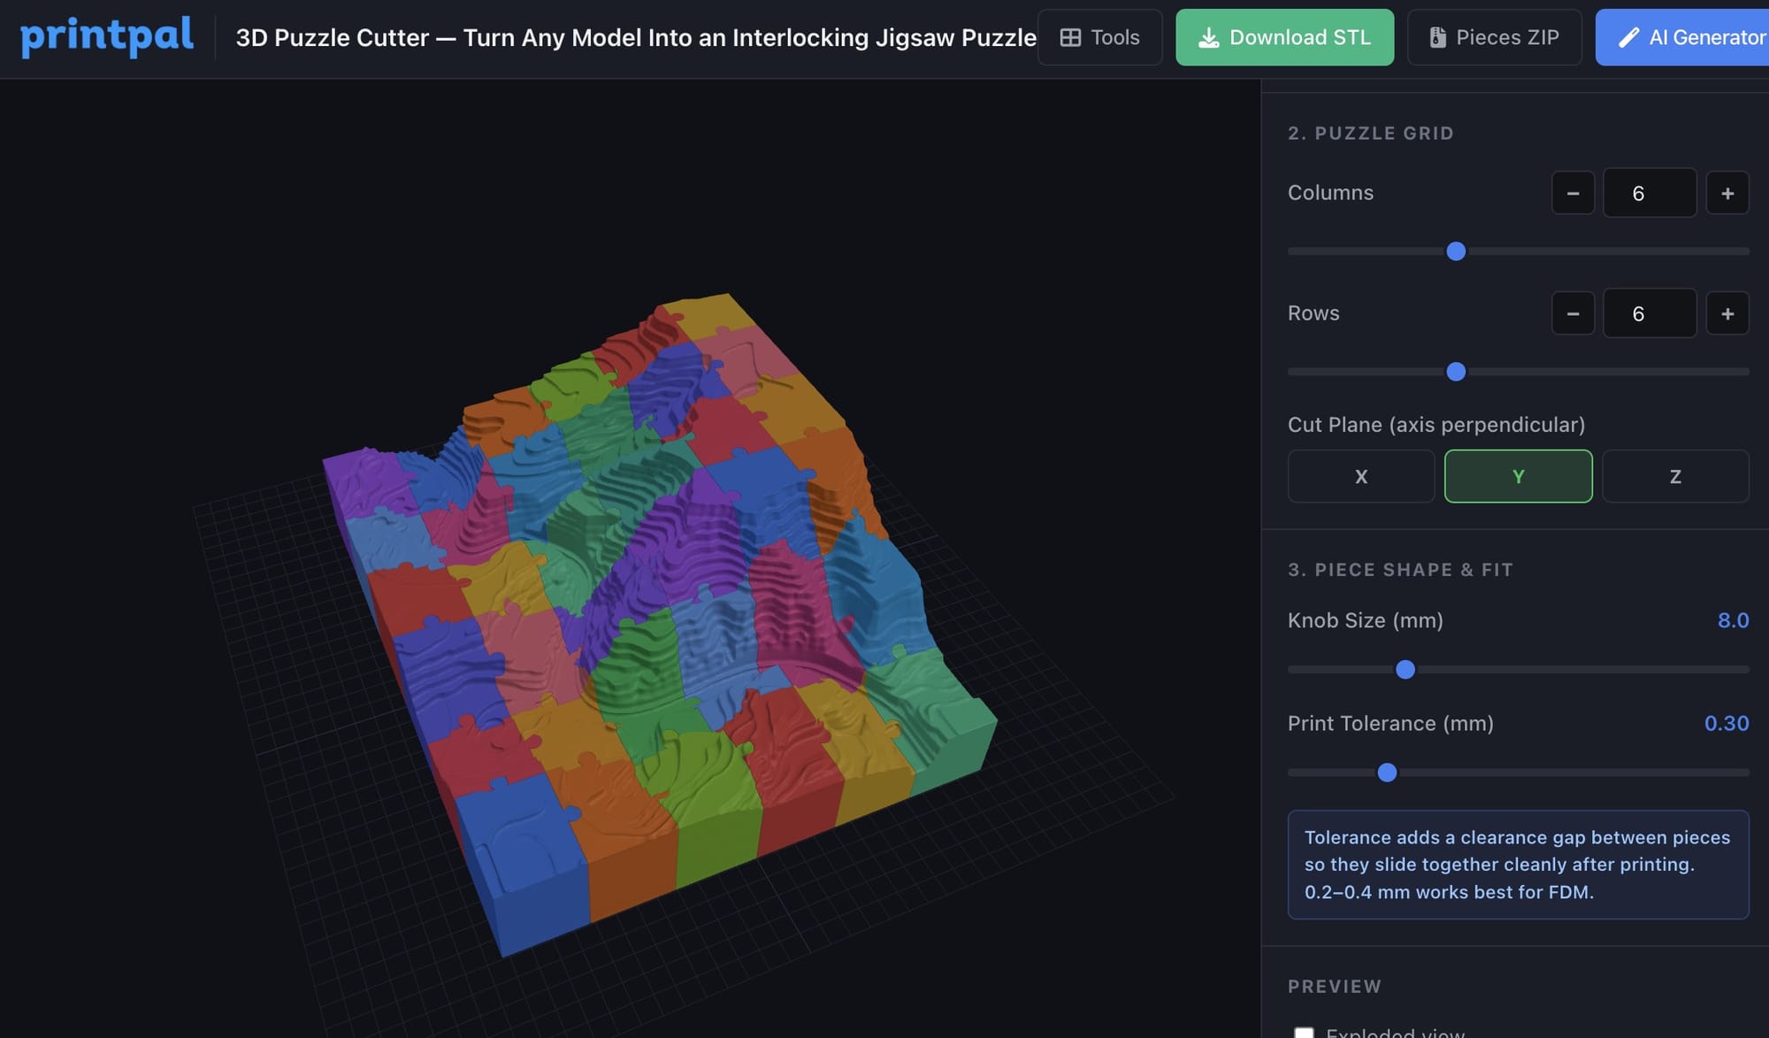Image resolution: width=1769 pixels, height=1038 pixels.
Task: Open the Tools grid menu
Action: (1099, 37)
